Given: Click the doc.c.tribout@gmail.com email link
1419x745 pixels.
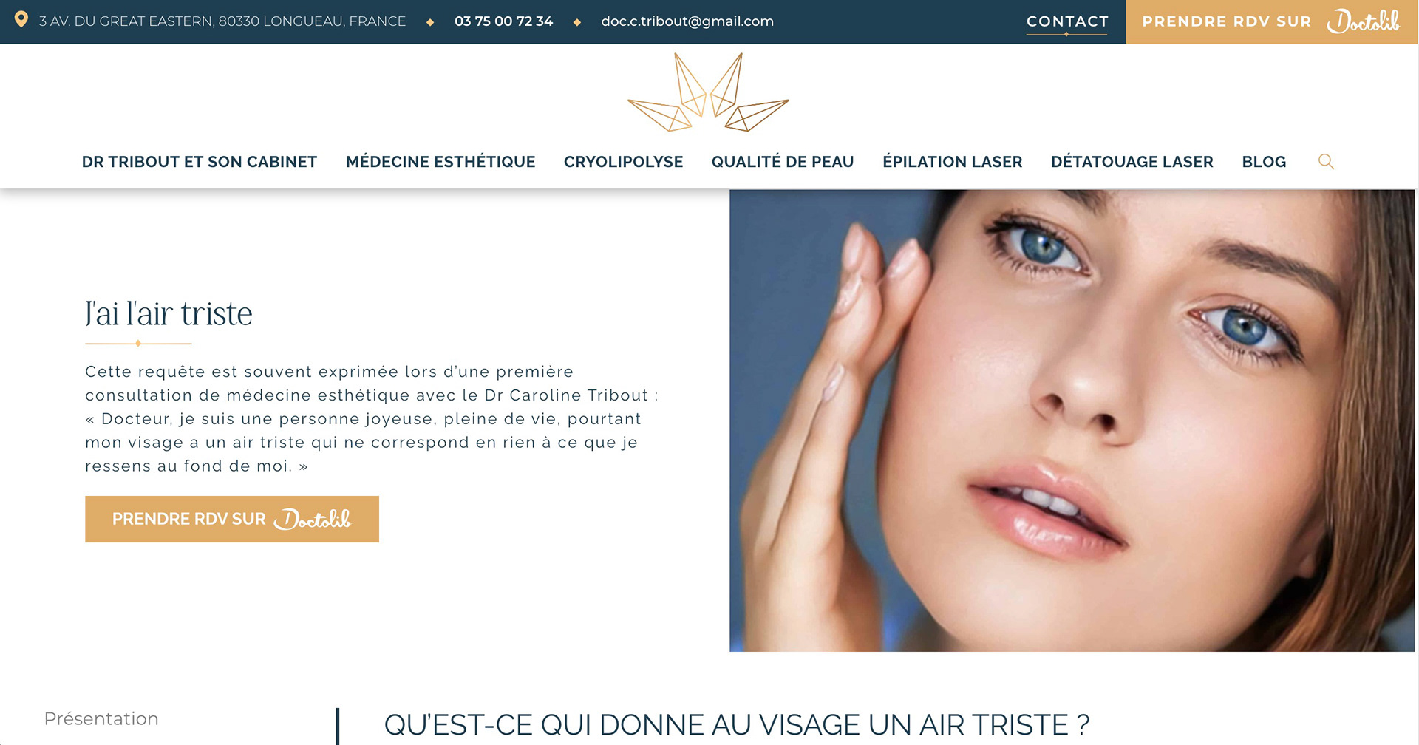Looking at the screenshot, I should coord(687,21).
